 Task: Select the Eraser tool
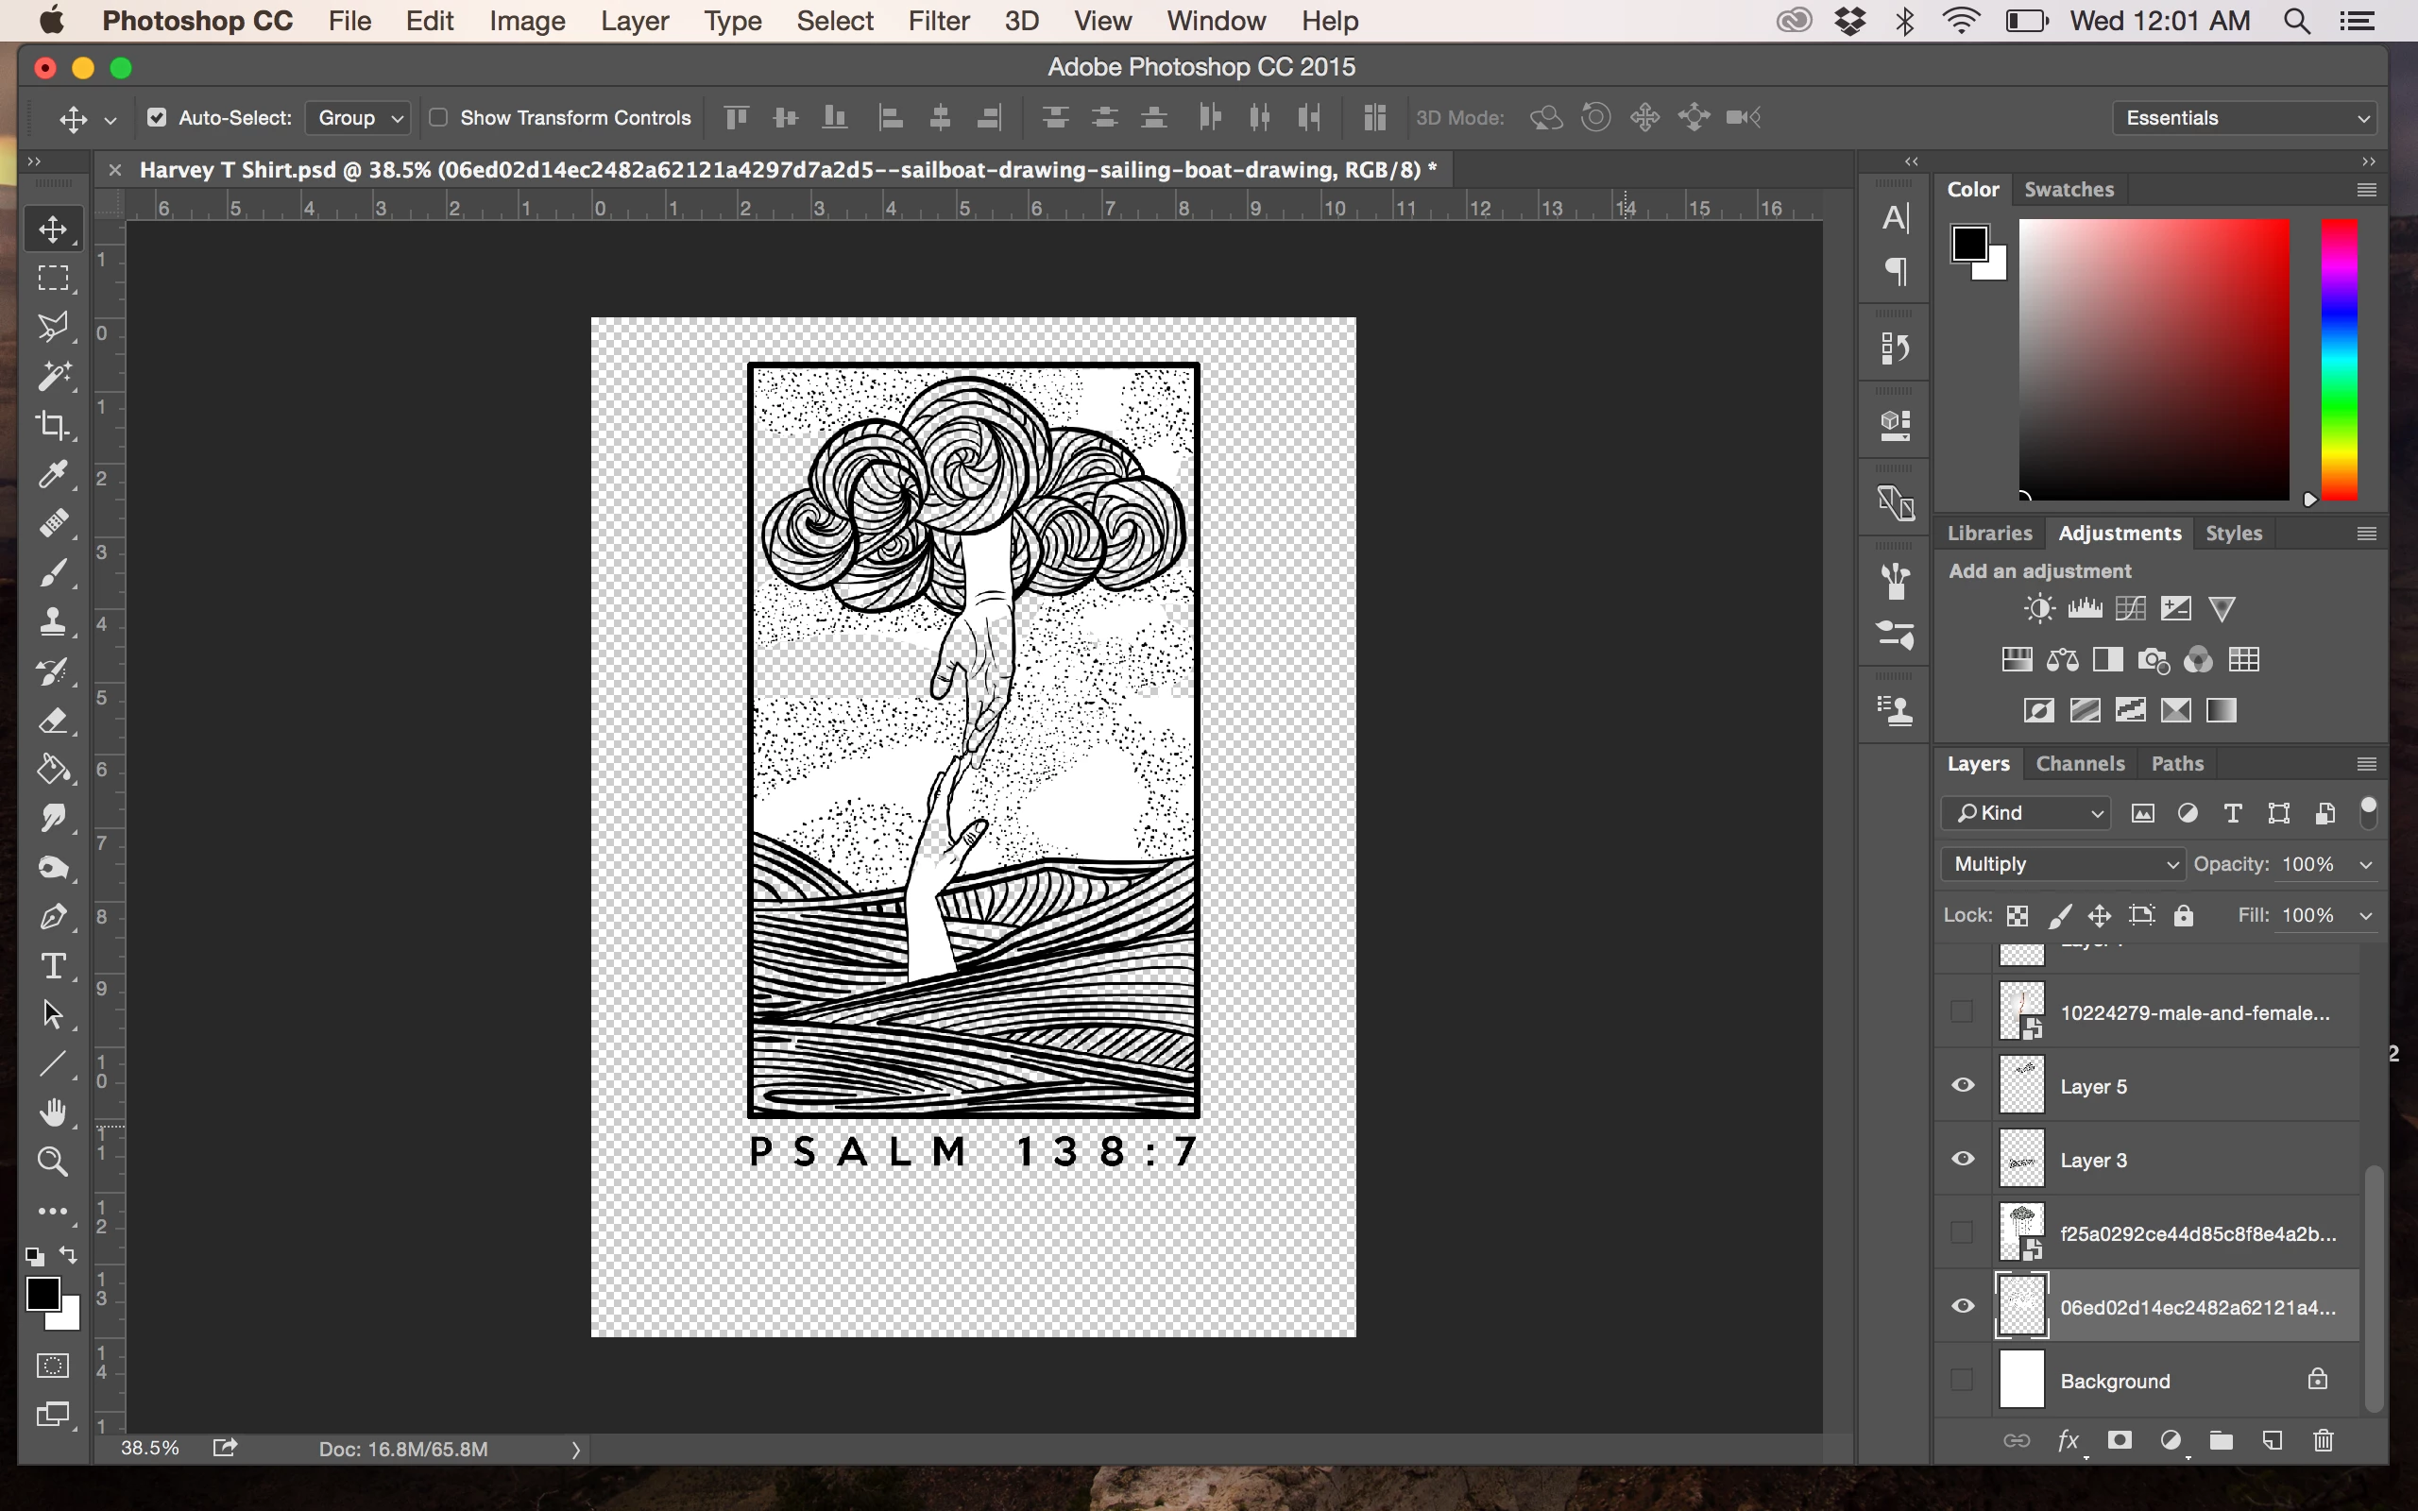tap(53, 720)
